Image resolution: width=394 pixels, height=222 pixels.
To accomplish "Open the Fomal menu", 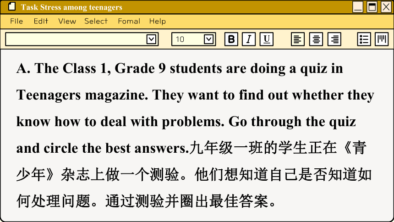I will pyautogui.click(x=129, y=21).
